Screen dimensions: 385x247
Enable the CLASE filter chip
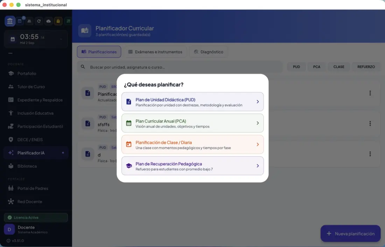pos(339,67)
